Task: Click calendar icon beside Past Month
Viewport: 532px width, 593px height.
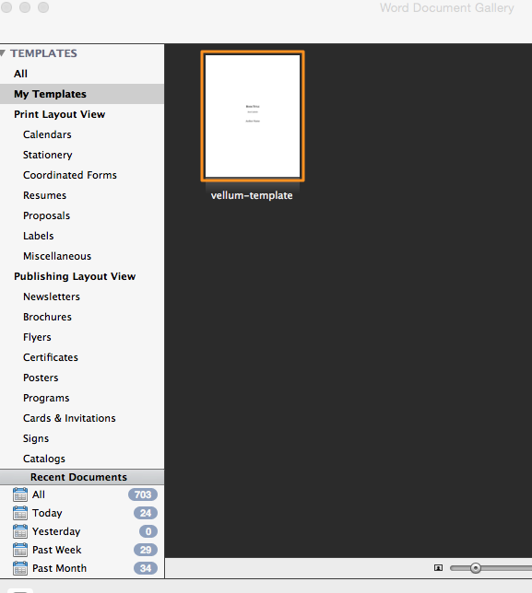Action: coord(20,568)
